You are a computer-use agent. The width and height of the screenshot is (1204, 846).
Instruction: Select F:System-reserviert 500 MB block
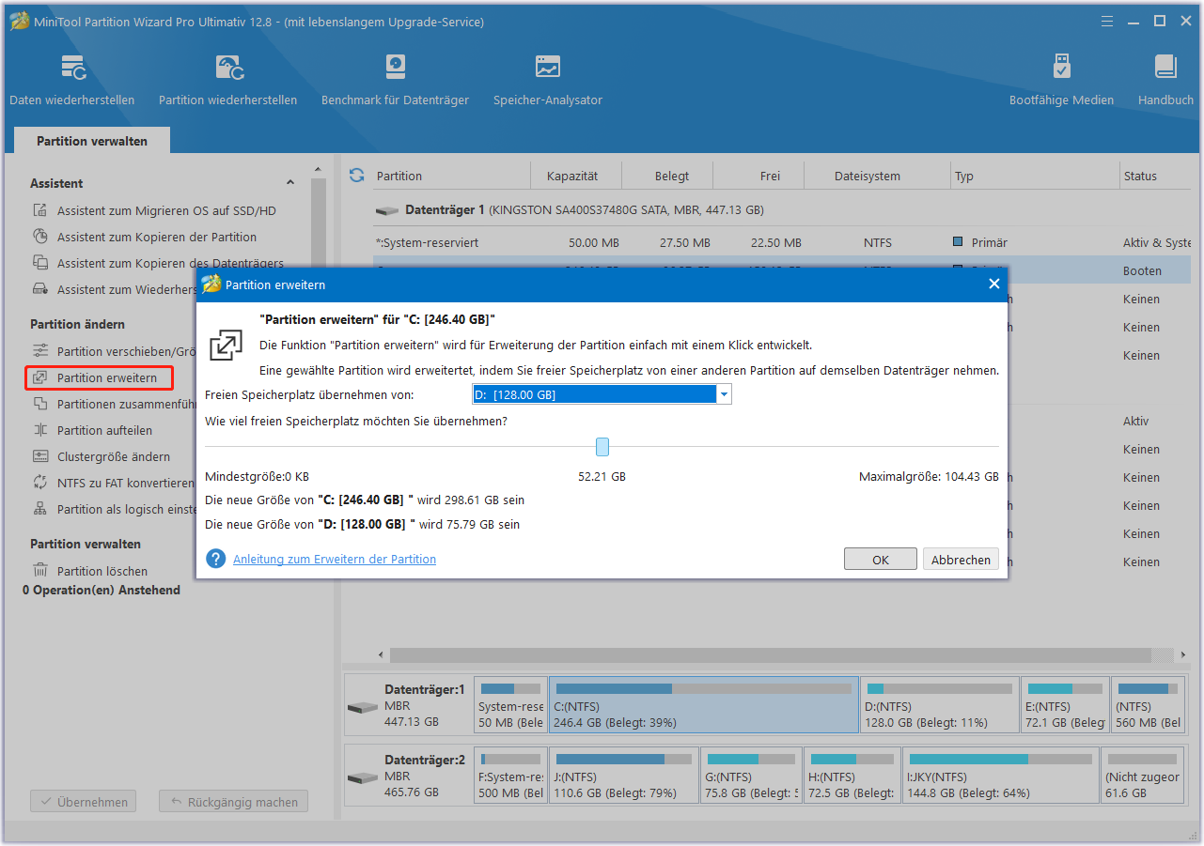510,777
